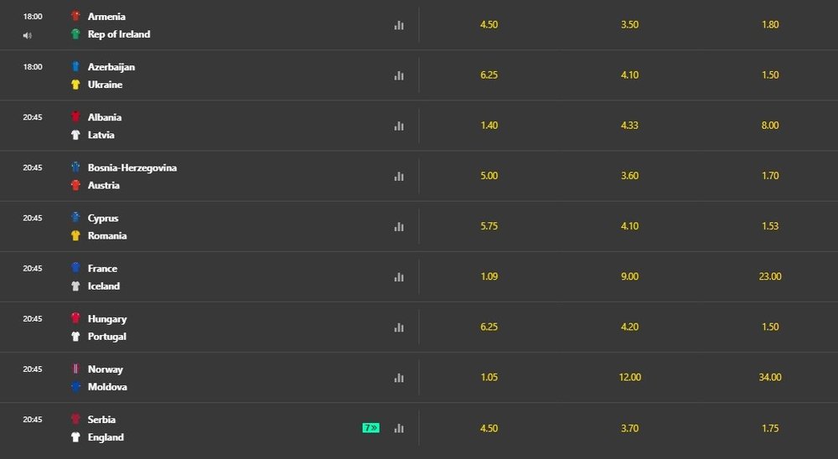Open stats icon for Serbia vs England
Image resolution: width=838 pixels, height=459 pixels.
point(399,428)
